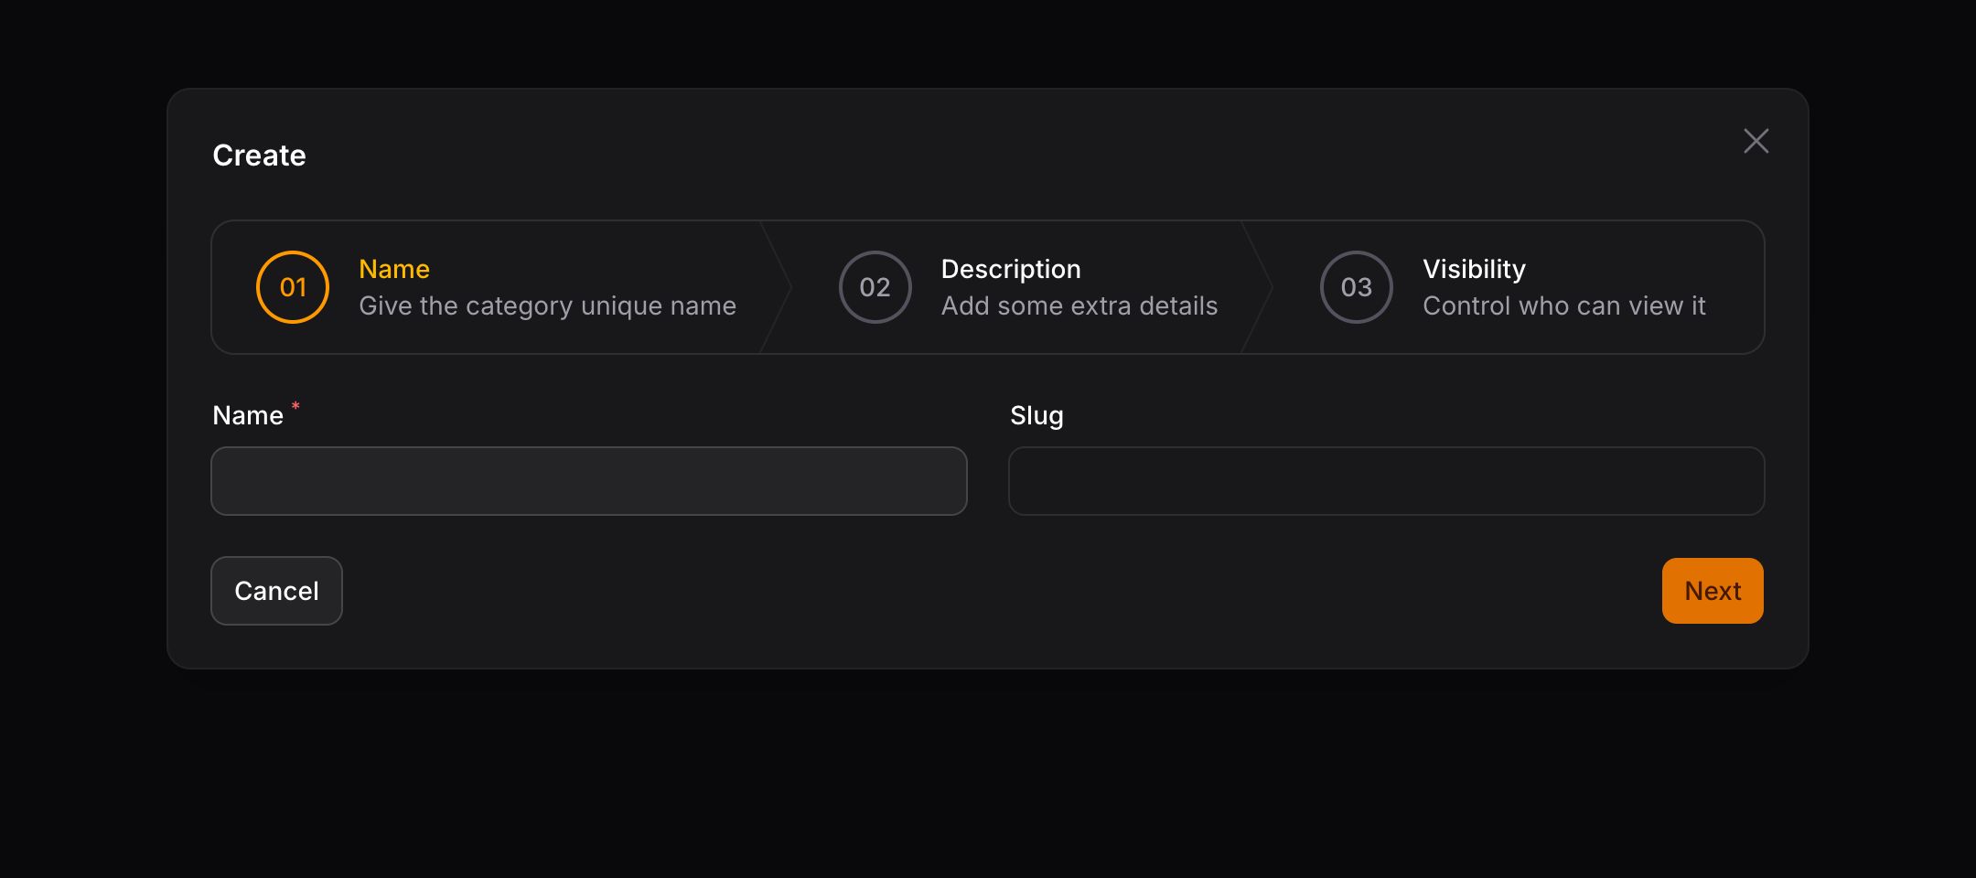Click the Name field label above the input
The image size is (1976, 878).
(x=248, y=415)
